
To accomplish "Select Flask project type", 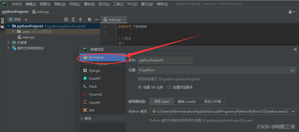I will pos(103,86).
